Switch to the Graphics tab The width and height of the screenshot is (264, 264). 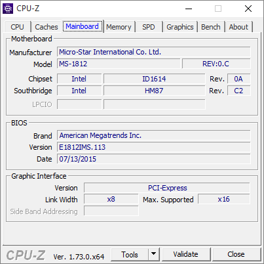tap(180, 27)
